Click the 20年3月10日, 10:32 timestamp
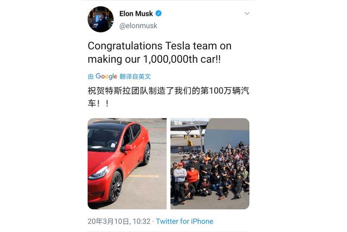The image size is (347, 232). point(118,221)
